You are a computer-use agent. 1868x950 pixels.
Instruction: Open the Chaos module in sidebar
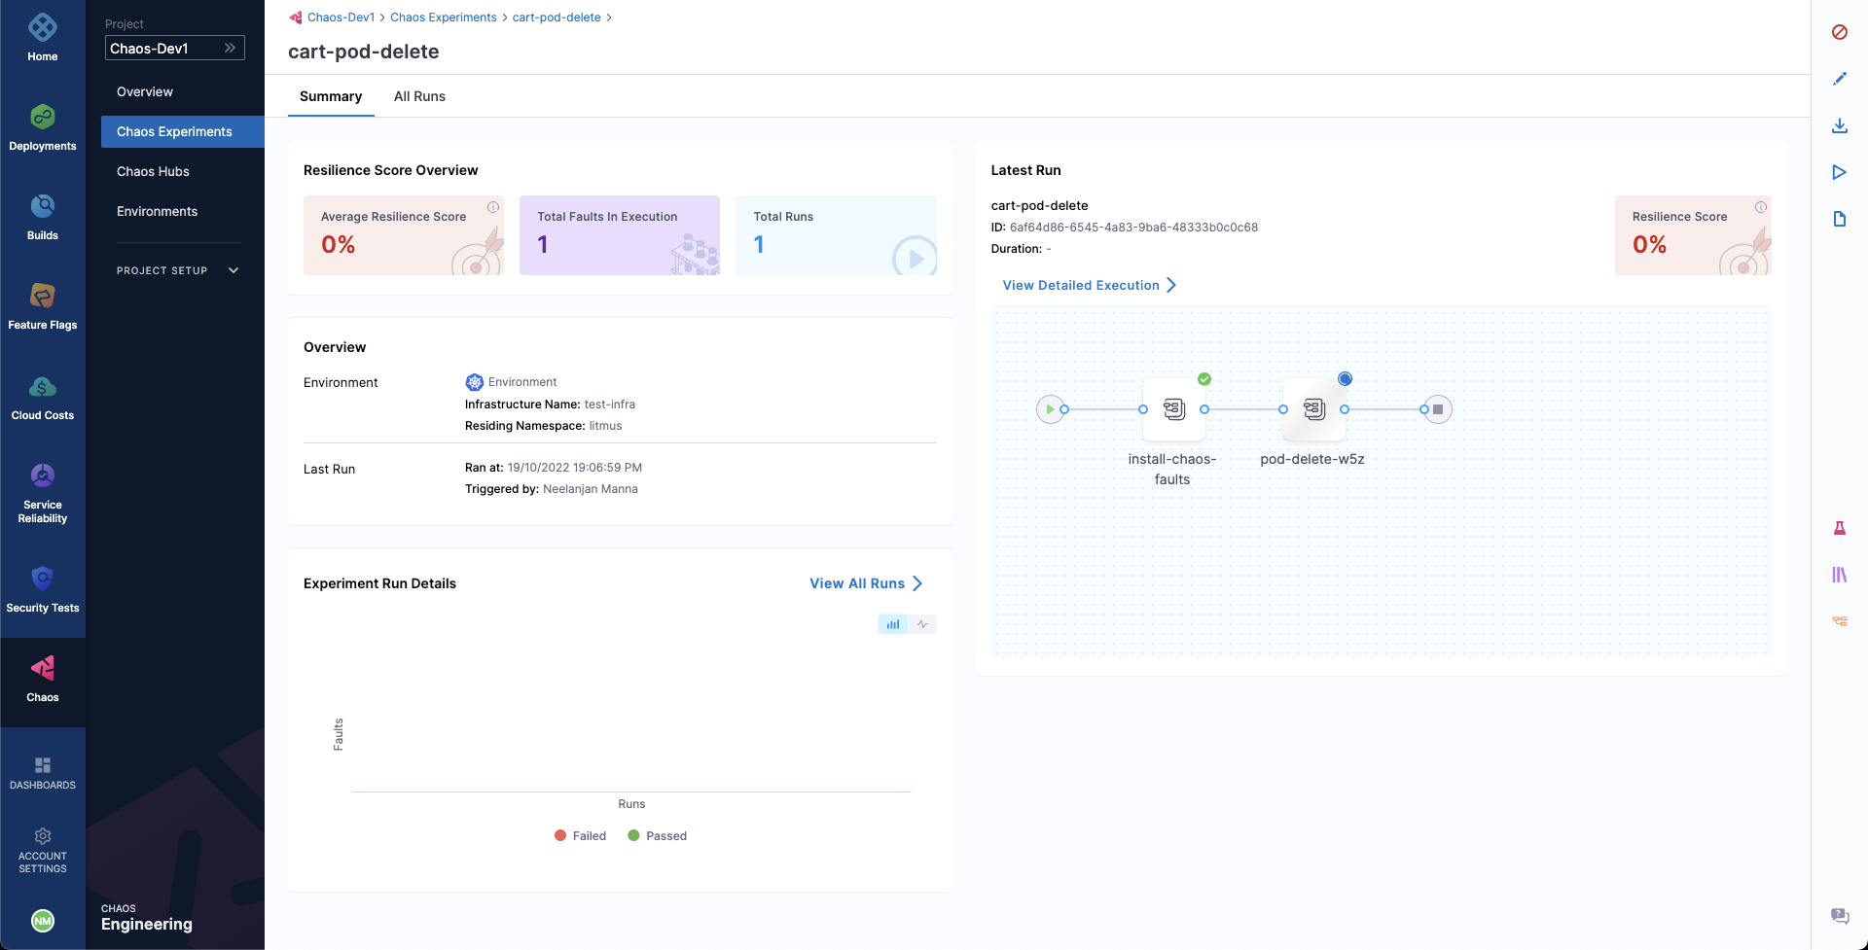coord(43,679)
